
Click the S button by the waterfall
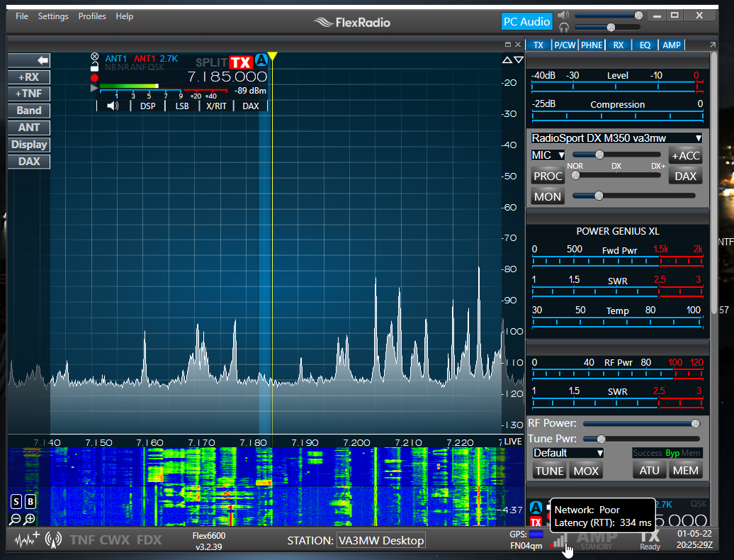[x=16, y=502]
